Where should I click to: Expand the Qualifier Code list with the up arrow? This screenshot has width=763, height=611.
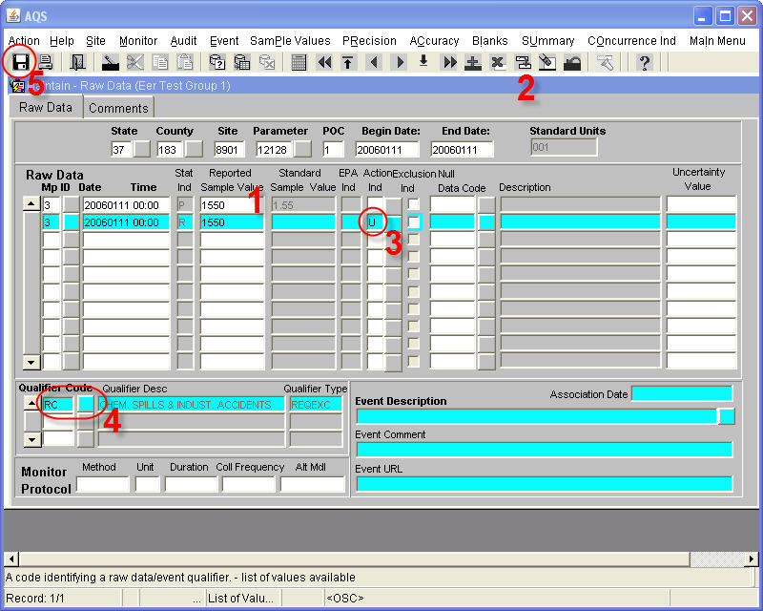31,402
